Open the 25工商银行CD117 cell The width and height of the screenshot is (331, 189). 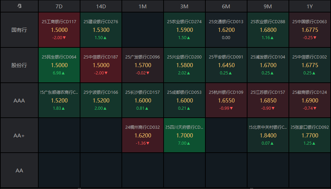[x=59, y=30]
